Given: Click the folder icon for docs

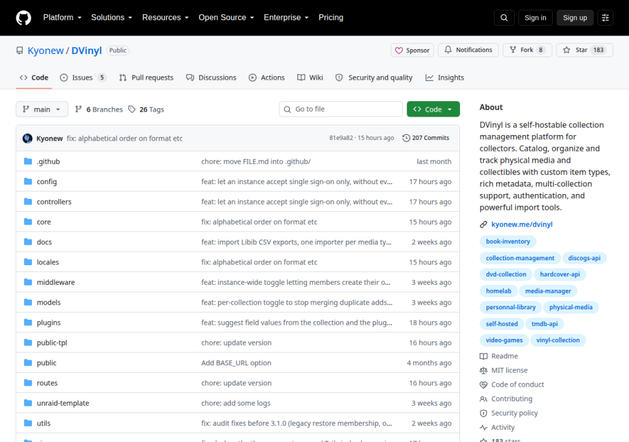Looking at the screenshot, I should (x=28, y=241).
